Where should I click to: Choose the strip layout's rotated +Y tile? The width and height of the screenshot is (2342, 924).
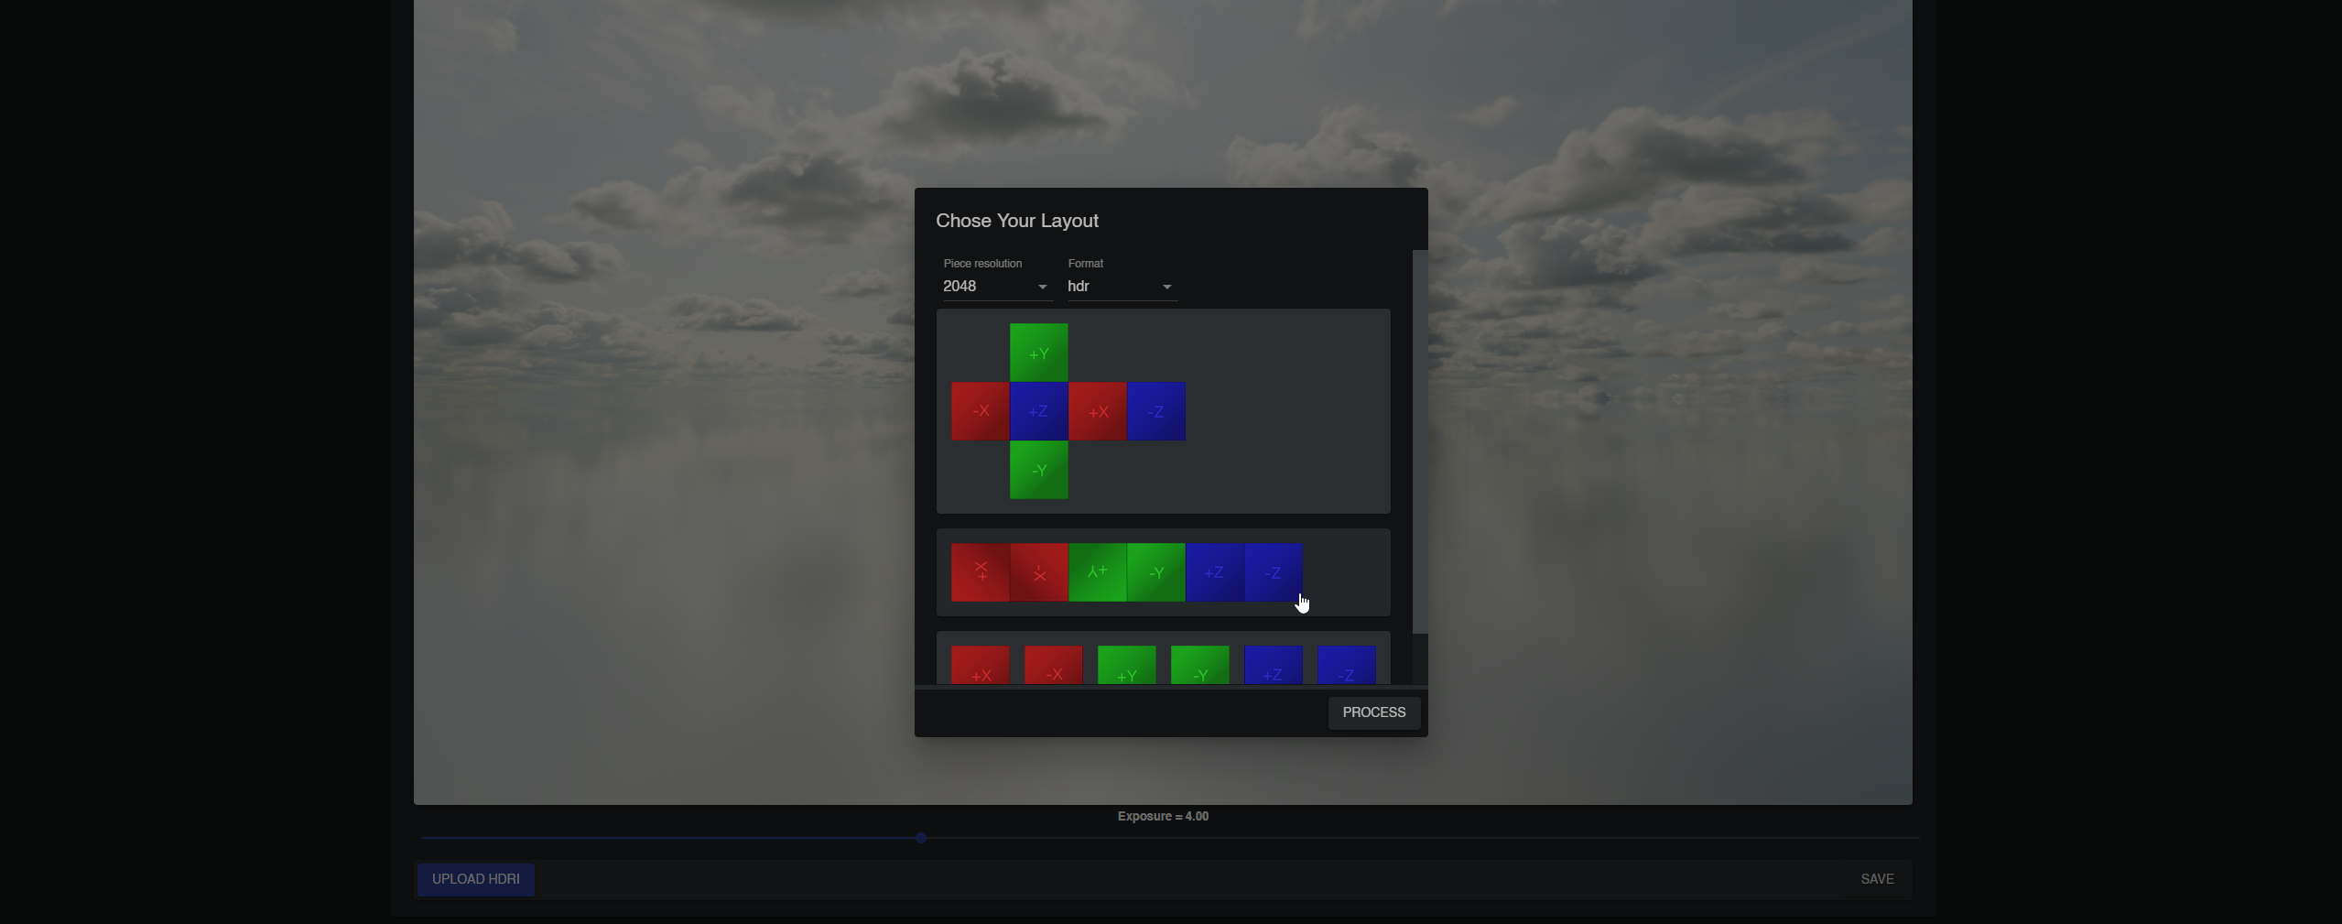click(x=1098, y=572)
